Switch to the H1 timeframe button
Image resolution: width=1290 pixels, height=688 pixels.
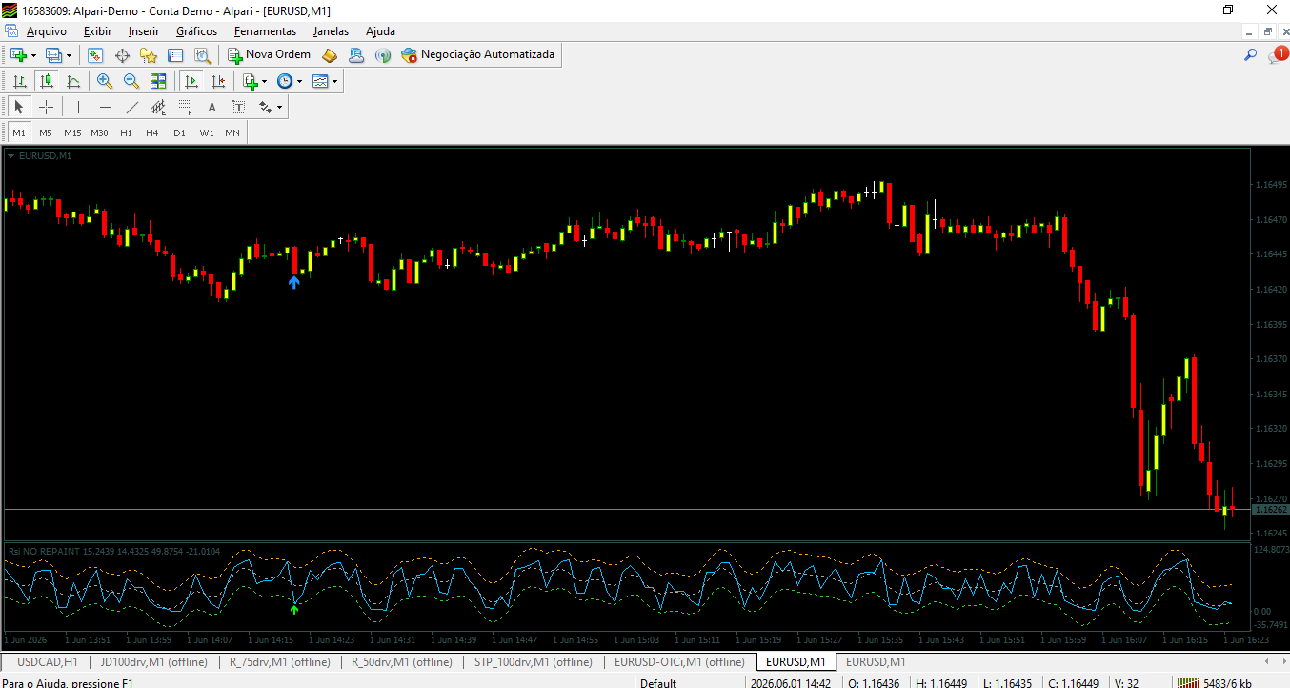pos(126,132)
